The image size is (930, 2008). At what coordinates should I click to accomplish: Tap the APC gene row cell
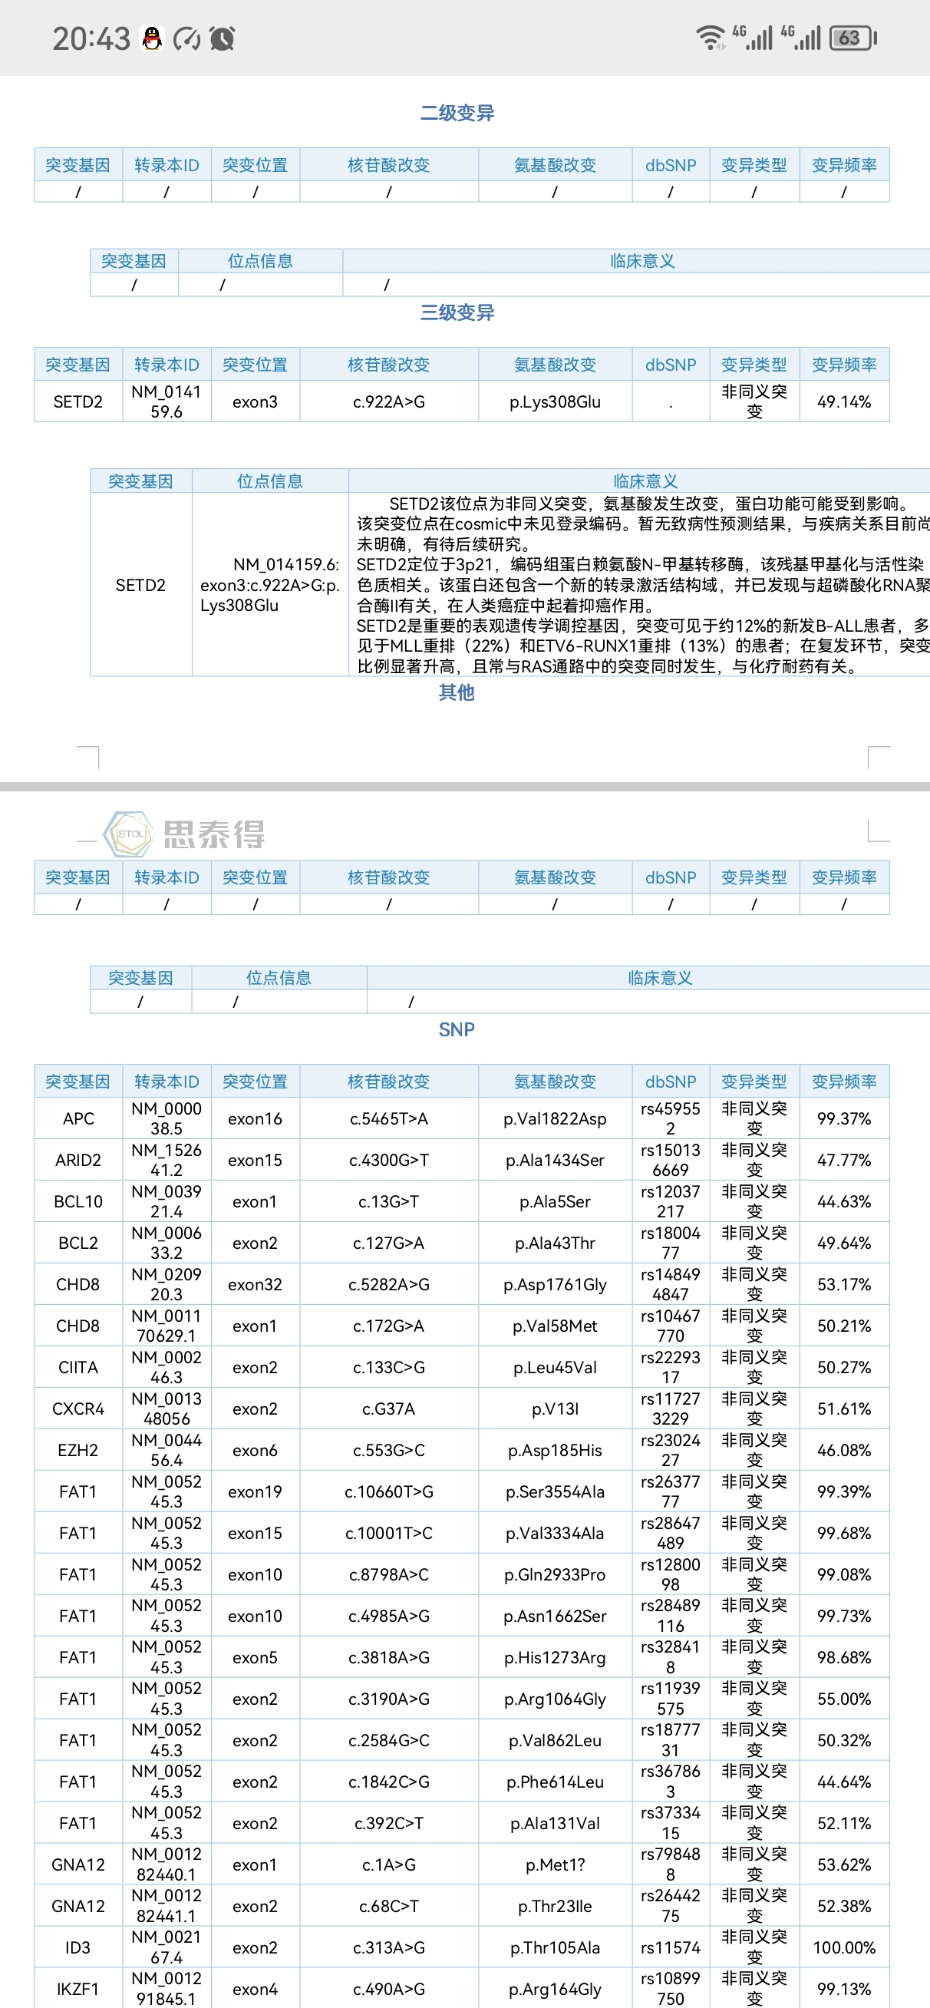pos(78,1118)
